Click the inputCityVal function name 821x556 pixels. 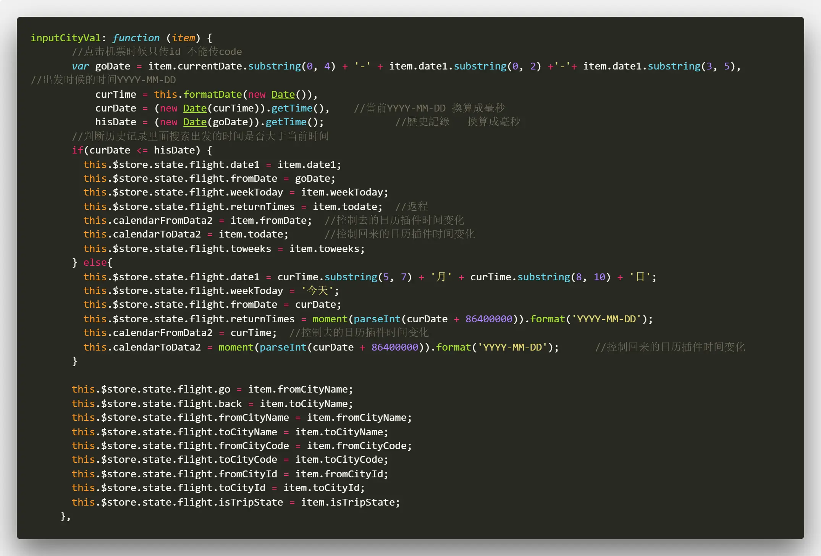click(65, 38)
